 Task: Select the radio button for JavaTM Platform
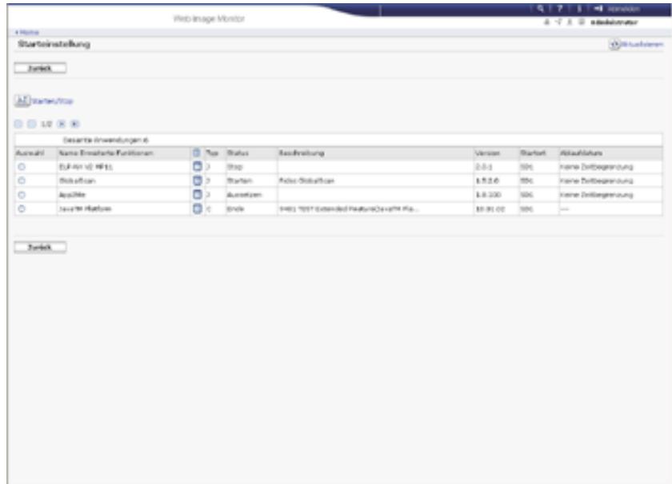(22, 208)
